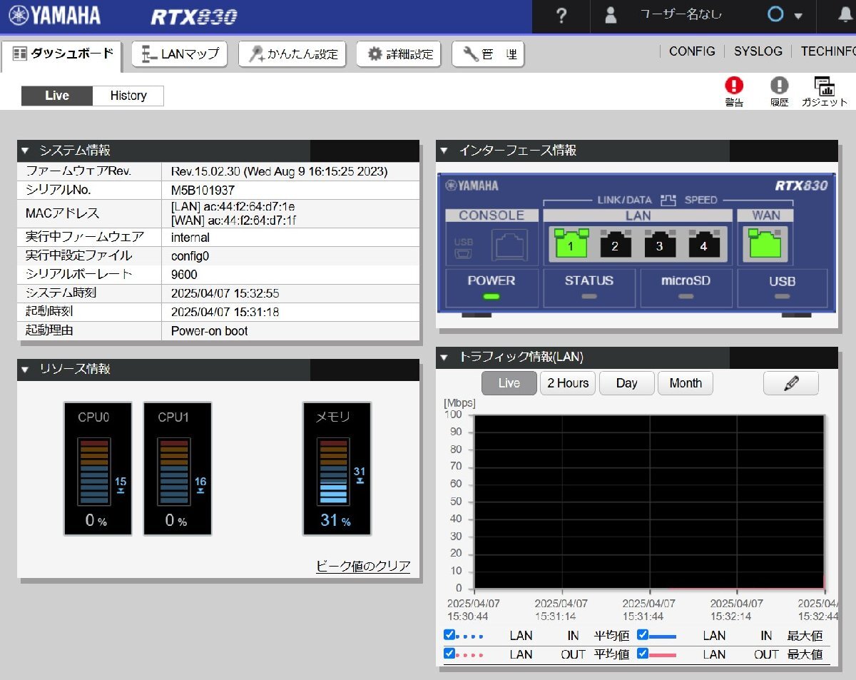Viewport: 856px width, 680px height.
Task: Click the POWER LED indicator
Action: point(491,296)
